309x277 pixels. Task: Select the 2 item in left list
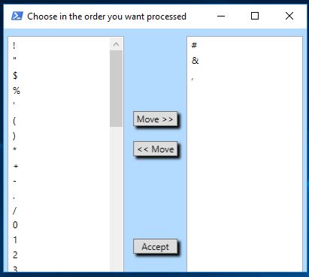[x=59, y=255]
